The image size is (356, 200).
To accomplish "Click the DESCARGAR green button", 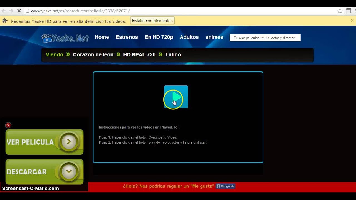I will (x=44, y=172).
